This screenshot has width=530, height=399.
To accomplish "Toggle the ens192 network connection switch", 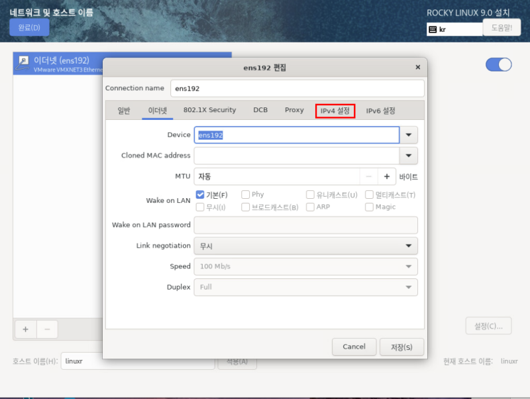I will (499, 64).
